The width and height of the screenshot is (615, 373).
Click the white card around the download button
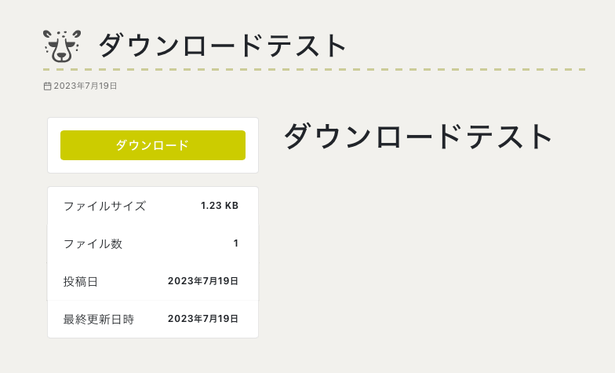point(153,166)
